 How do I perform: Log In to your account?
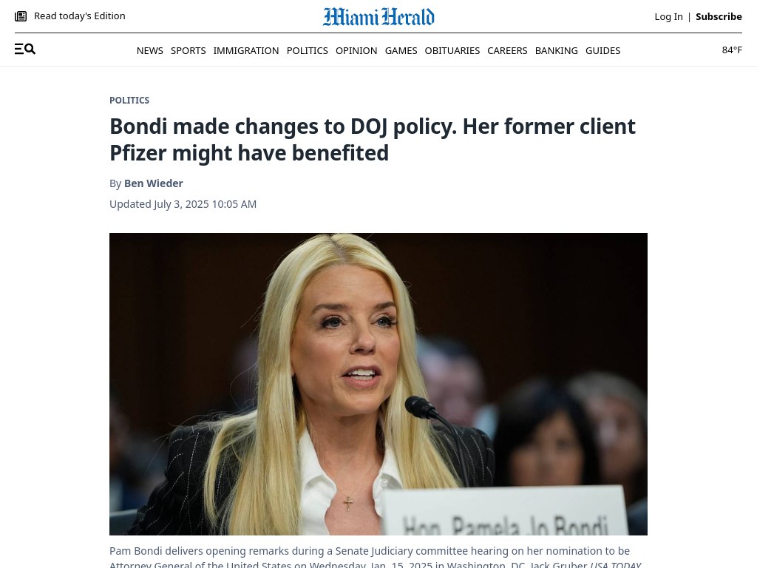668,16
